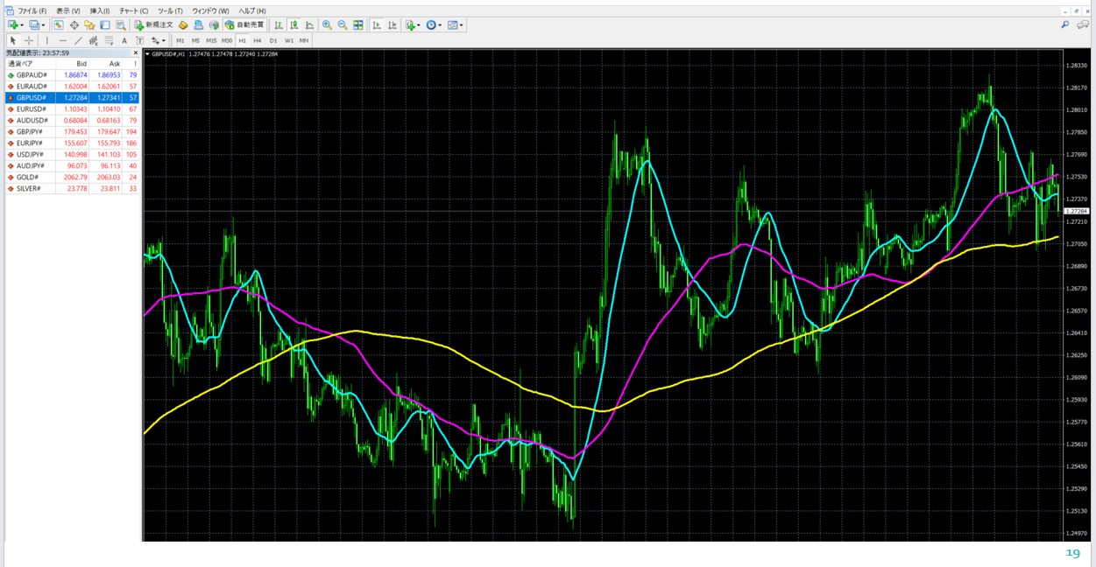Select the trendline drawing tool

pos(78,40)
